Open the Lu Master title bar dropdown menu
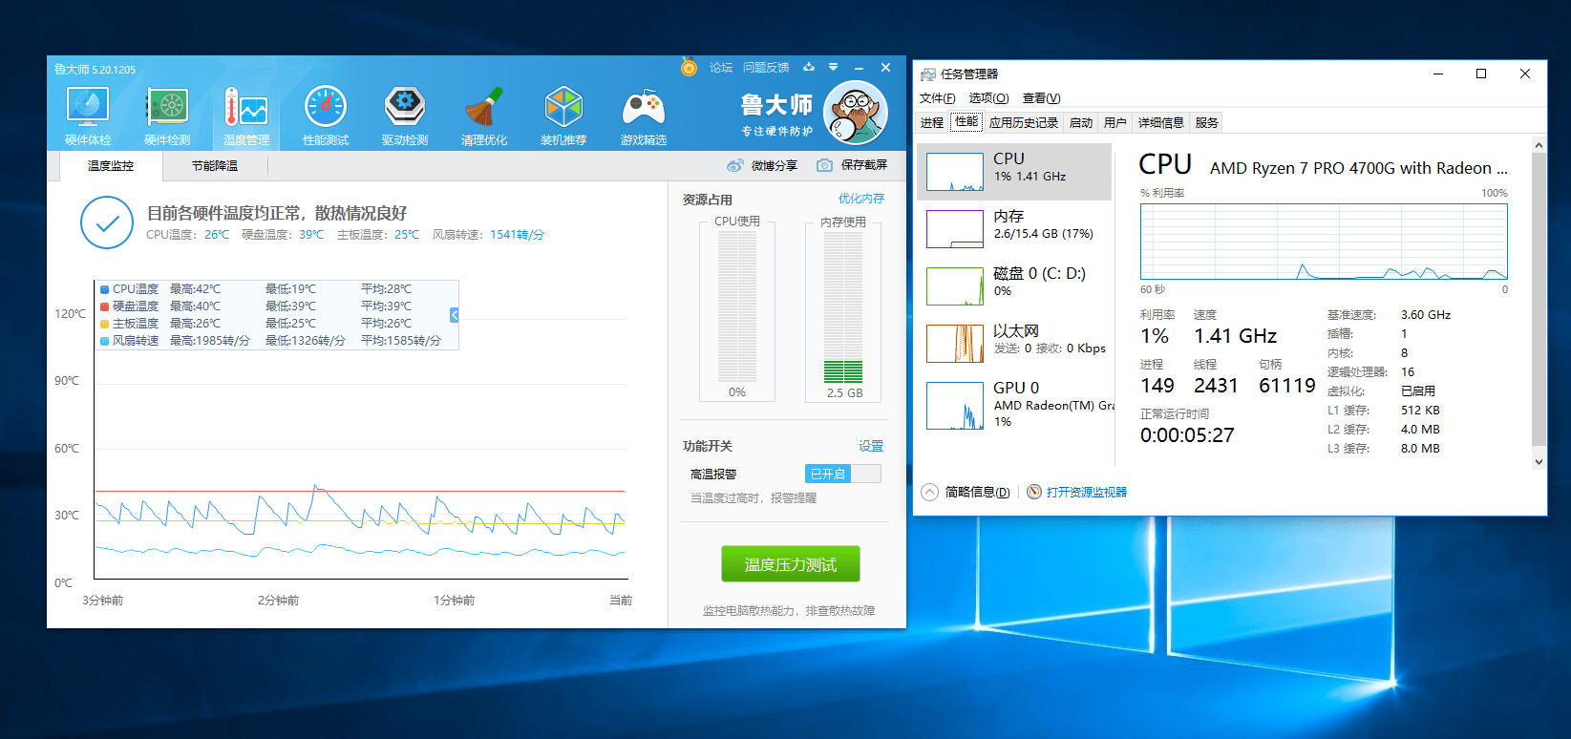The image size is (1571, 739). click(833, 68)
